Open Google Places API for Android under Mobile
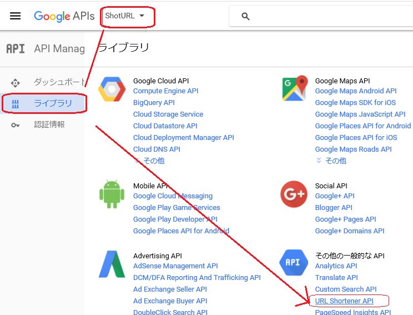Image resolution: width=413 pixels, height=315 pixels. pos(181,231)
